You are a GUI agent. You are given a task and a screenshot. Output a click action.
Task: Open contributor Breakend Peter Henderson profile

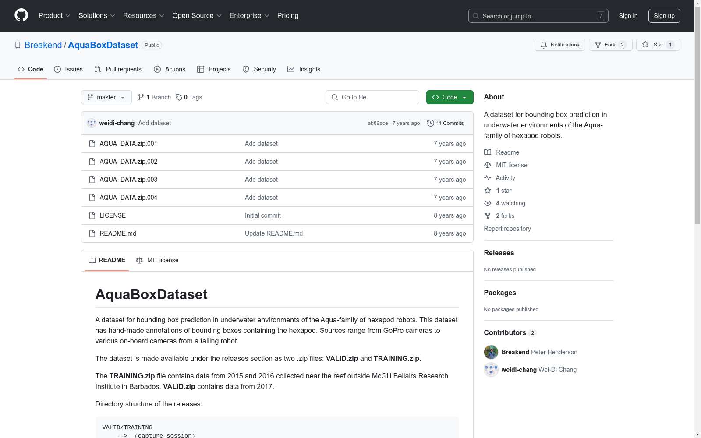tap(539, 352)
